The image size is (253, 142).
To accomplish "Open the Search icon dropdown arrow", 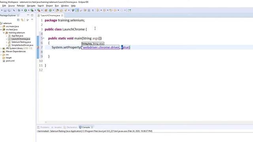I will pos(69,10).
